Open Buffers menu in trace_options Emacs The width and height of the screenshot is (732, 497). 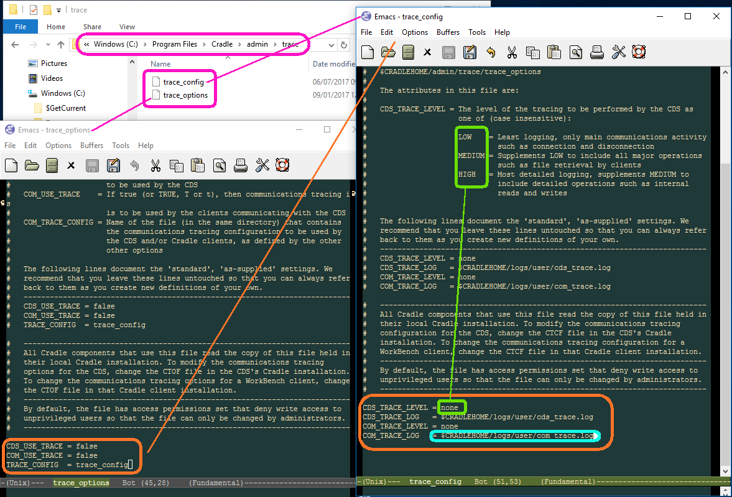(92, 146)
